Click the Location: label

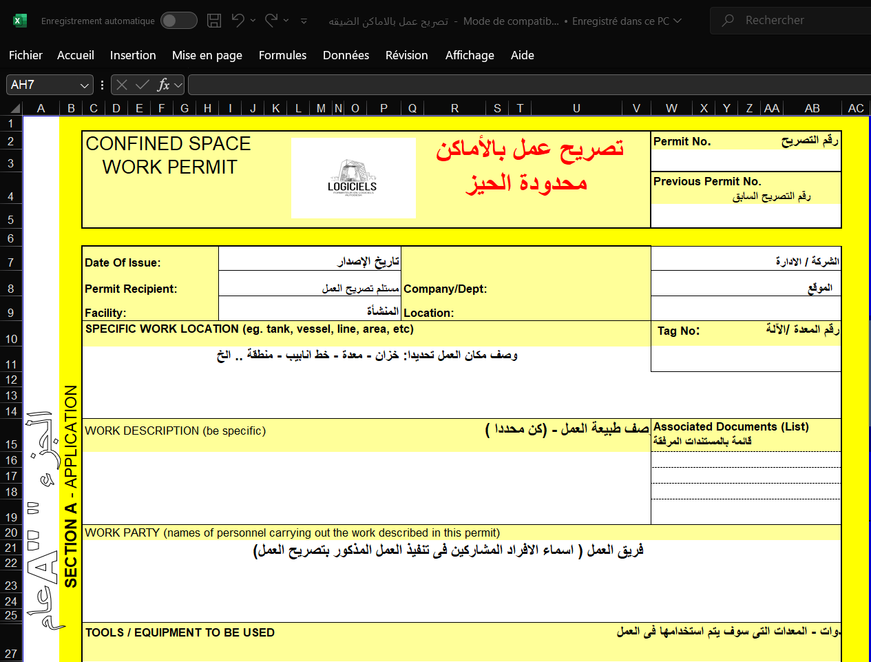click(428, 313)
